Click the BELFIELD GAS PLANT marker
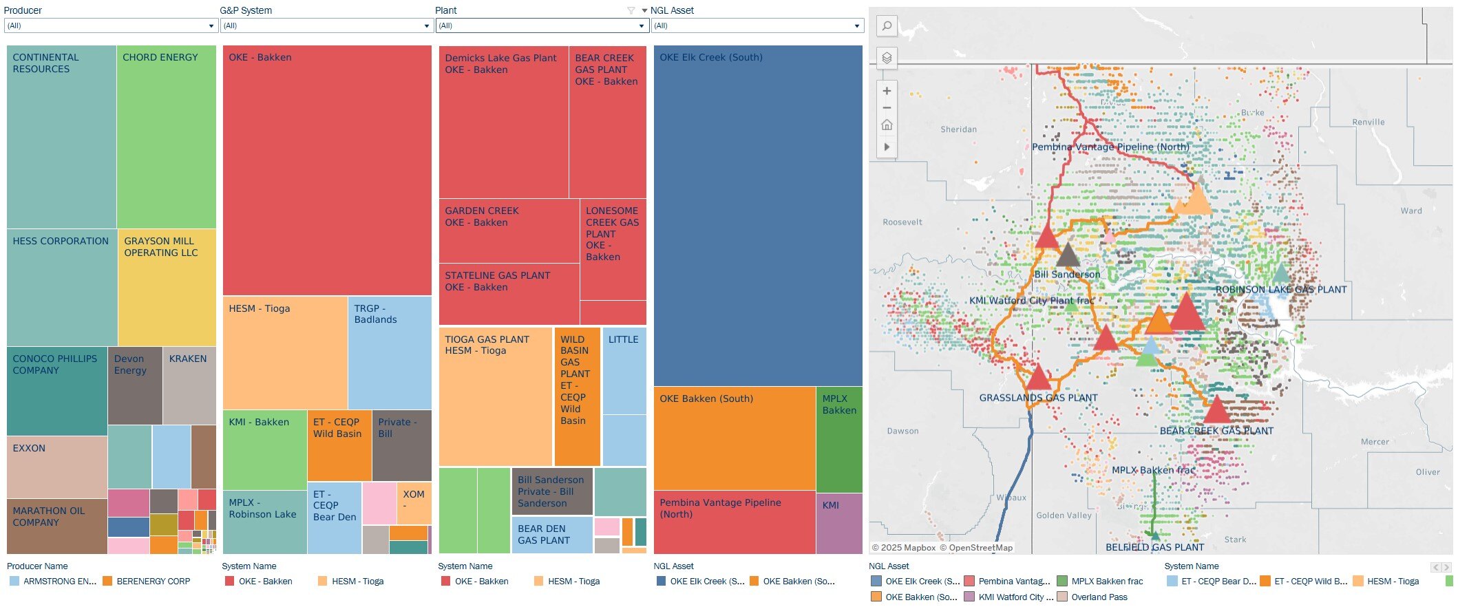 click(x=1154, y=535)
